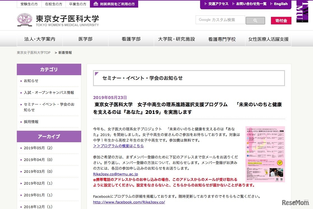Open the TWMU purple banner in top-right corner

click(x=302, y=11)
